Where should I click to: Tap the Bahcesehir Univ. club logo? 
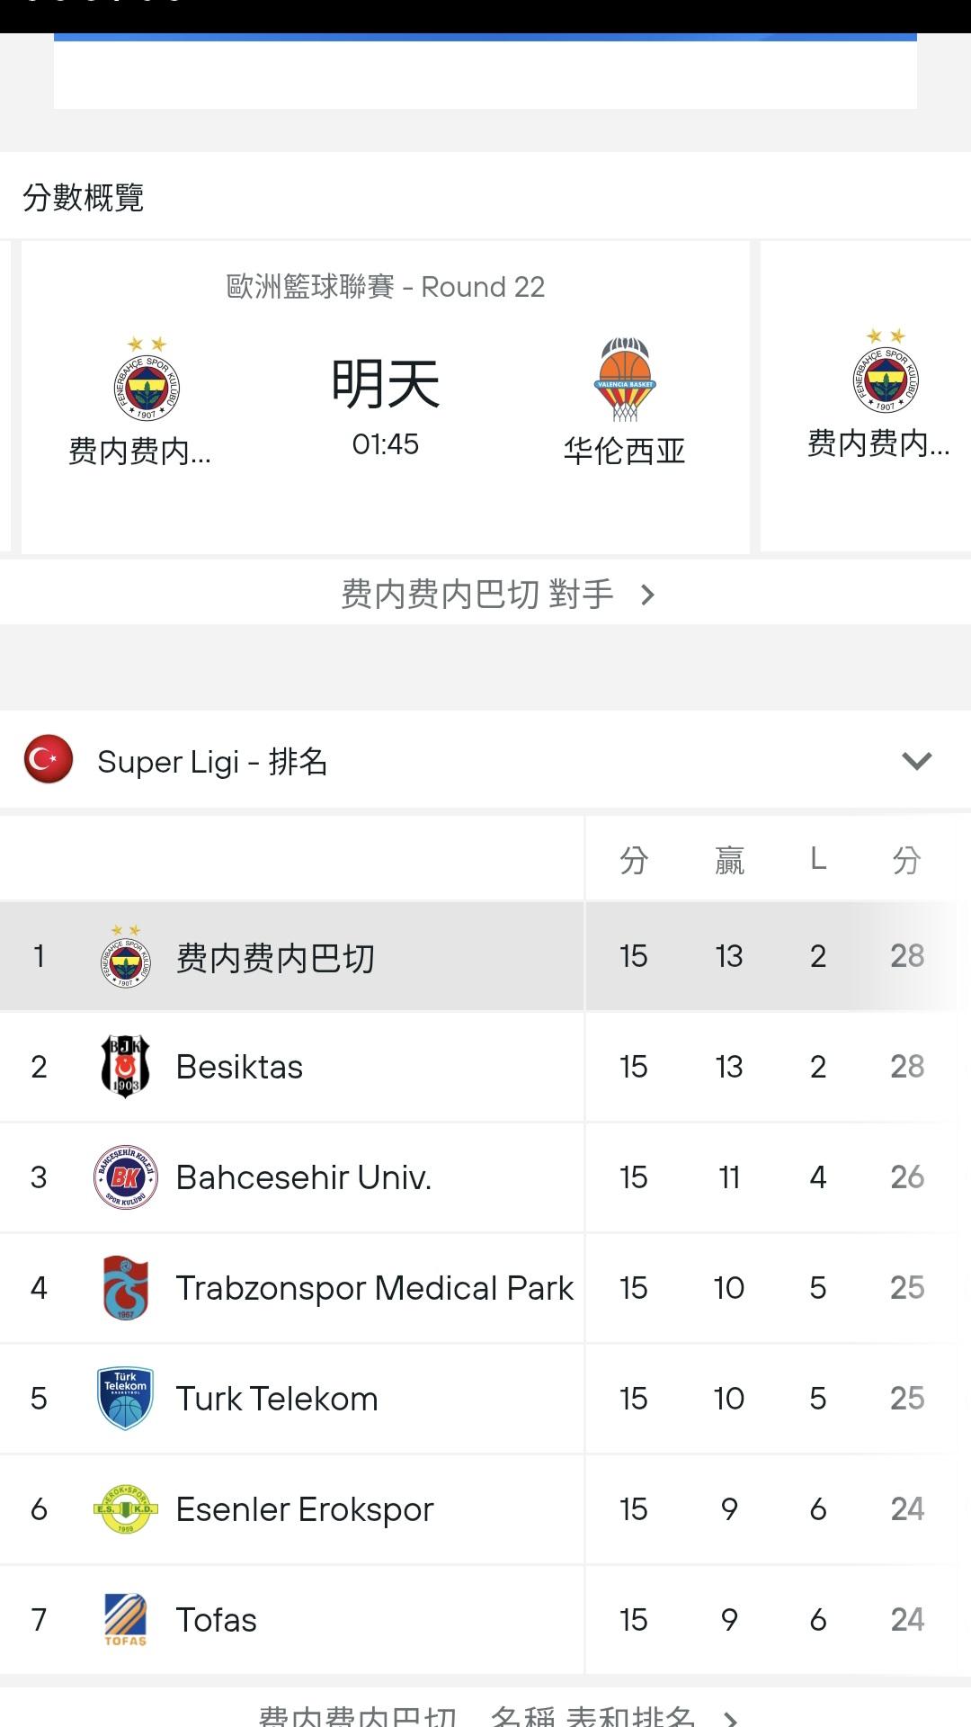point(126,1177)
